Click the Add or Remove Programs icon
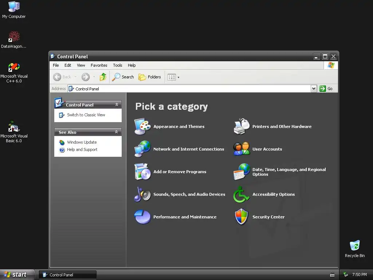The image size is (373, 280). coord(142,171)
